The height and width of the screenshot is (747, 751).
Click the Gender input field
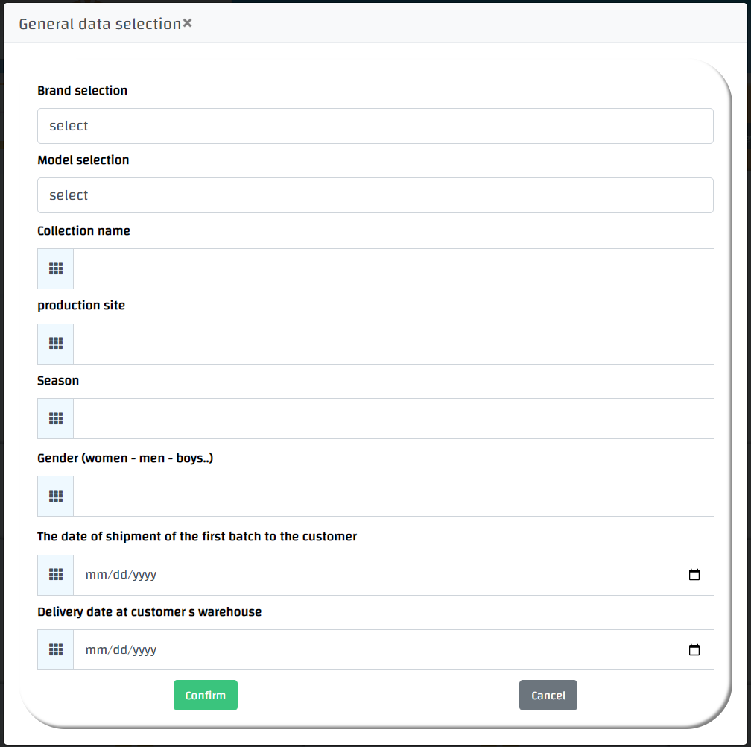click(393, 496)
